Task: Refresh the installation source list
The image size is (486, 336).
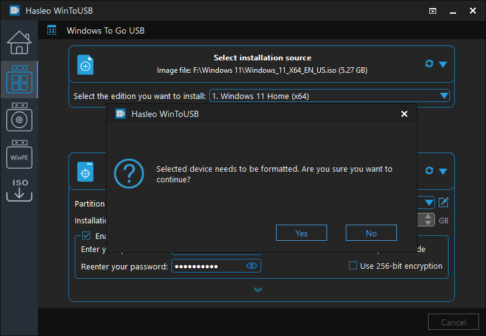Action: [x=429, y=63]
